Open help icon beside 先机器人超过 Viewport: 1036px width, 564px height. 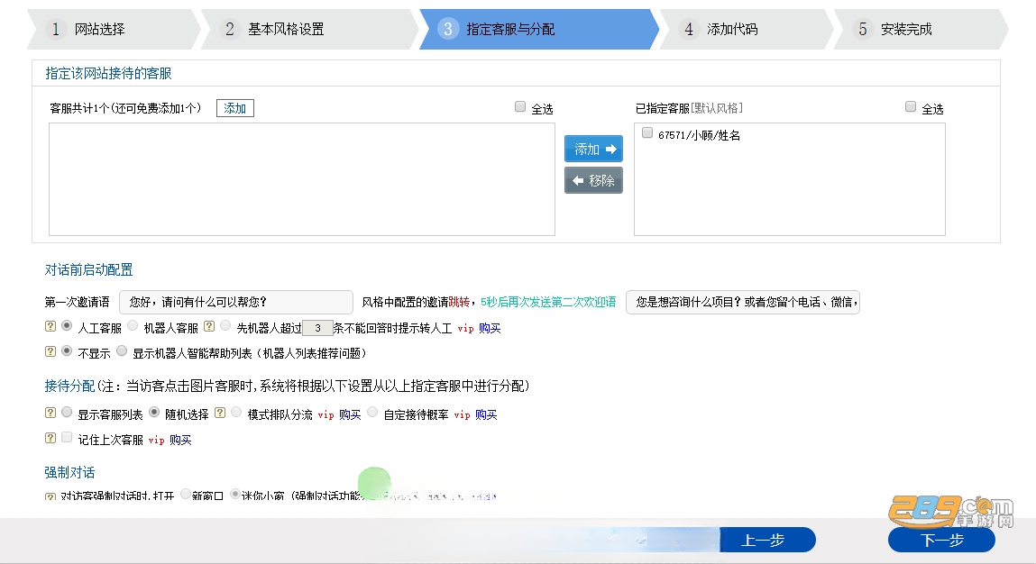209,326
